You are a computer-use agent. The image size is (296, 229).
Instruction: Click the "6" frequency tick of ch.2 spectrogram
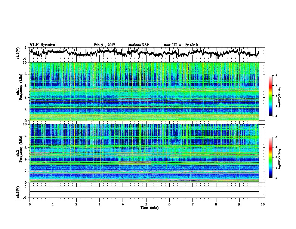point(27,147)
